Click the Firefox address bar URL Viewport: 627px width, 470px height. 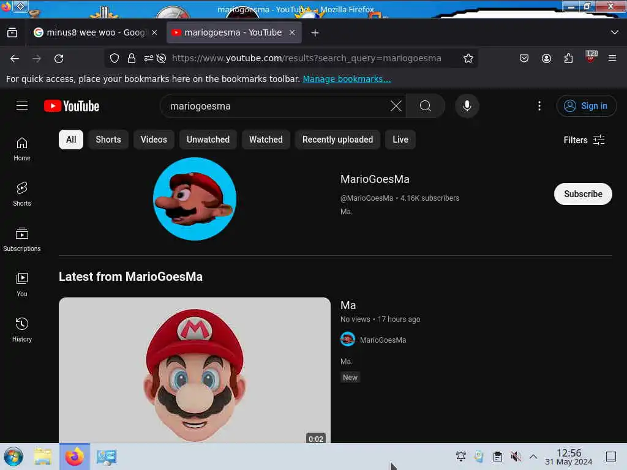pos(306,58)
